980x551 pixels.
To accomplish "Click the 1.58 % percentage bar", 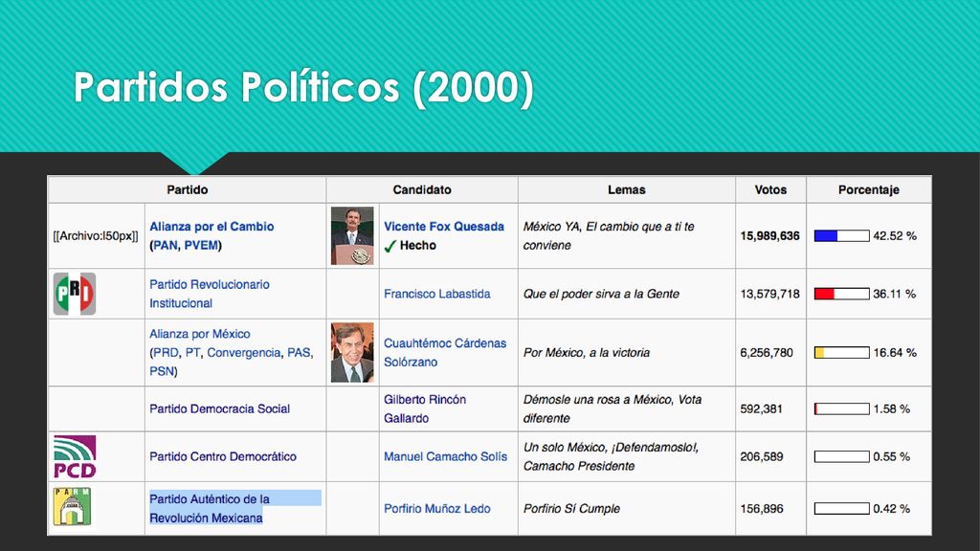I will tap(841, 408).
